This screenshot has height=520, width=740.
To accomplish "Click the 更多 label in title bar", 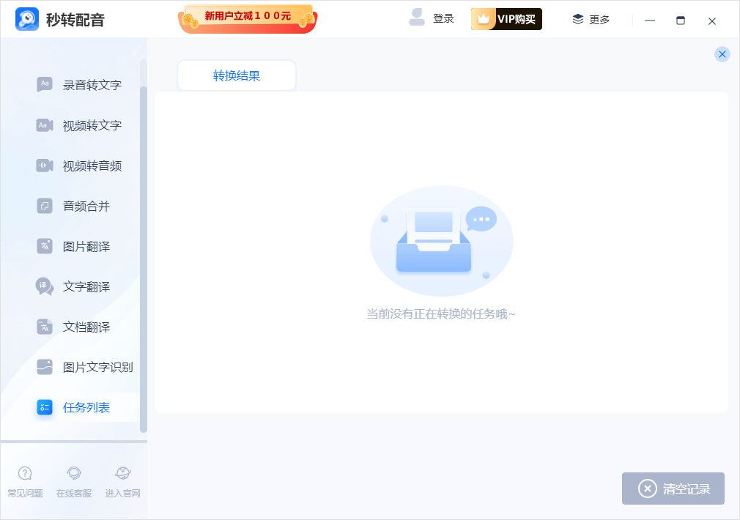I will [x=599, y=19].
